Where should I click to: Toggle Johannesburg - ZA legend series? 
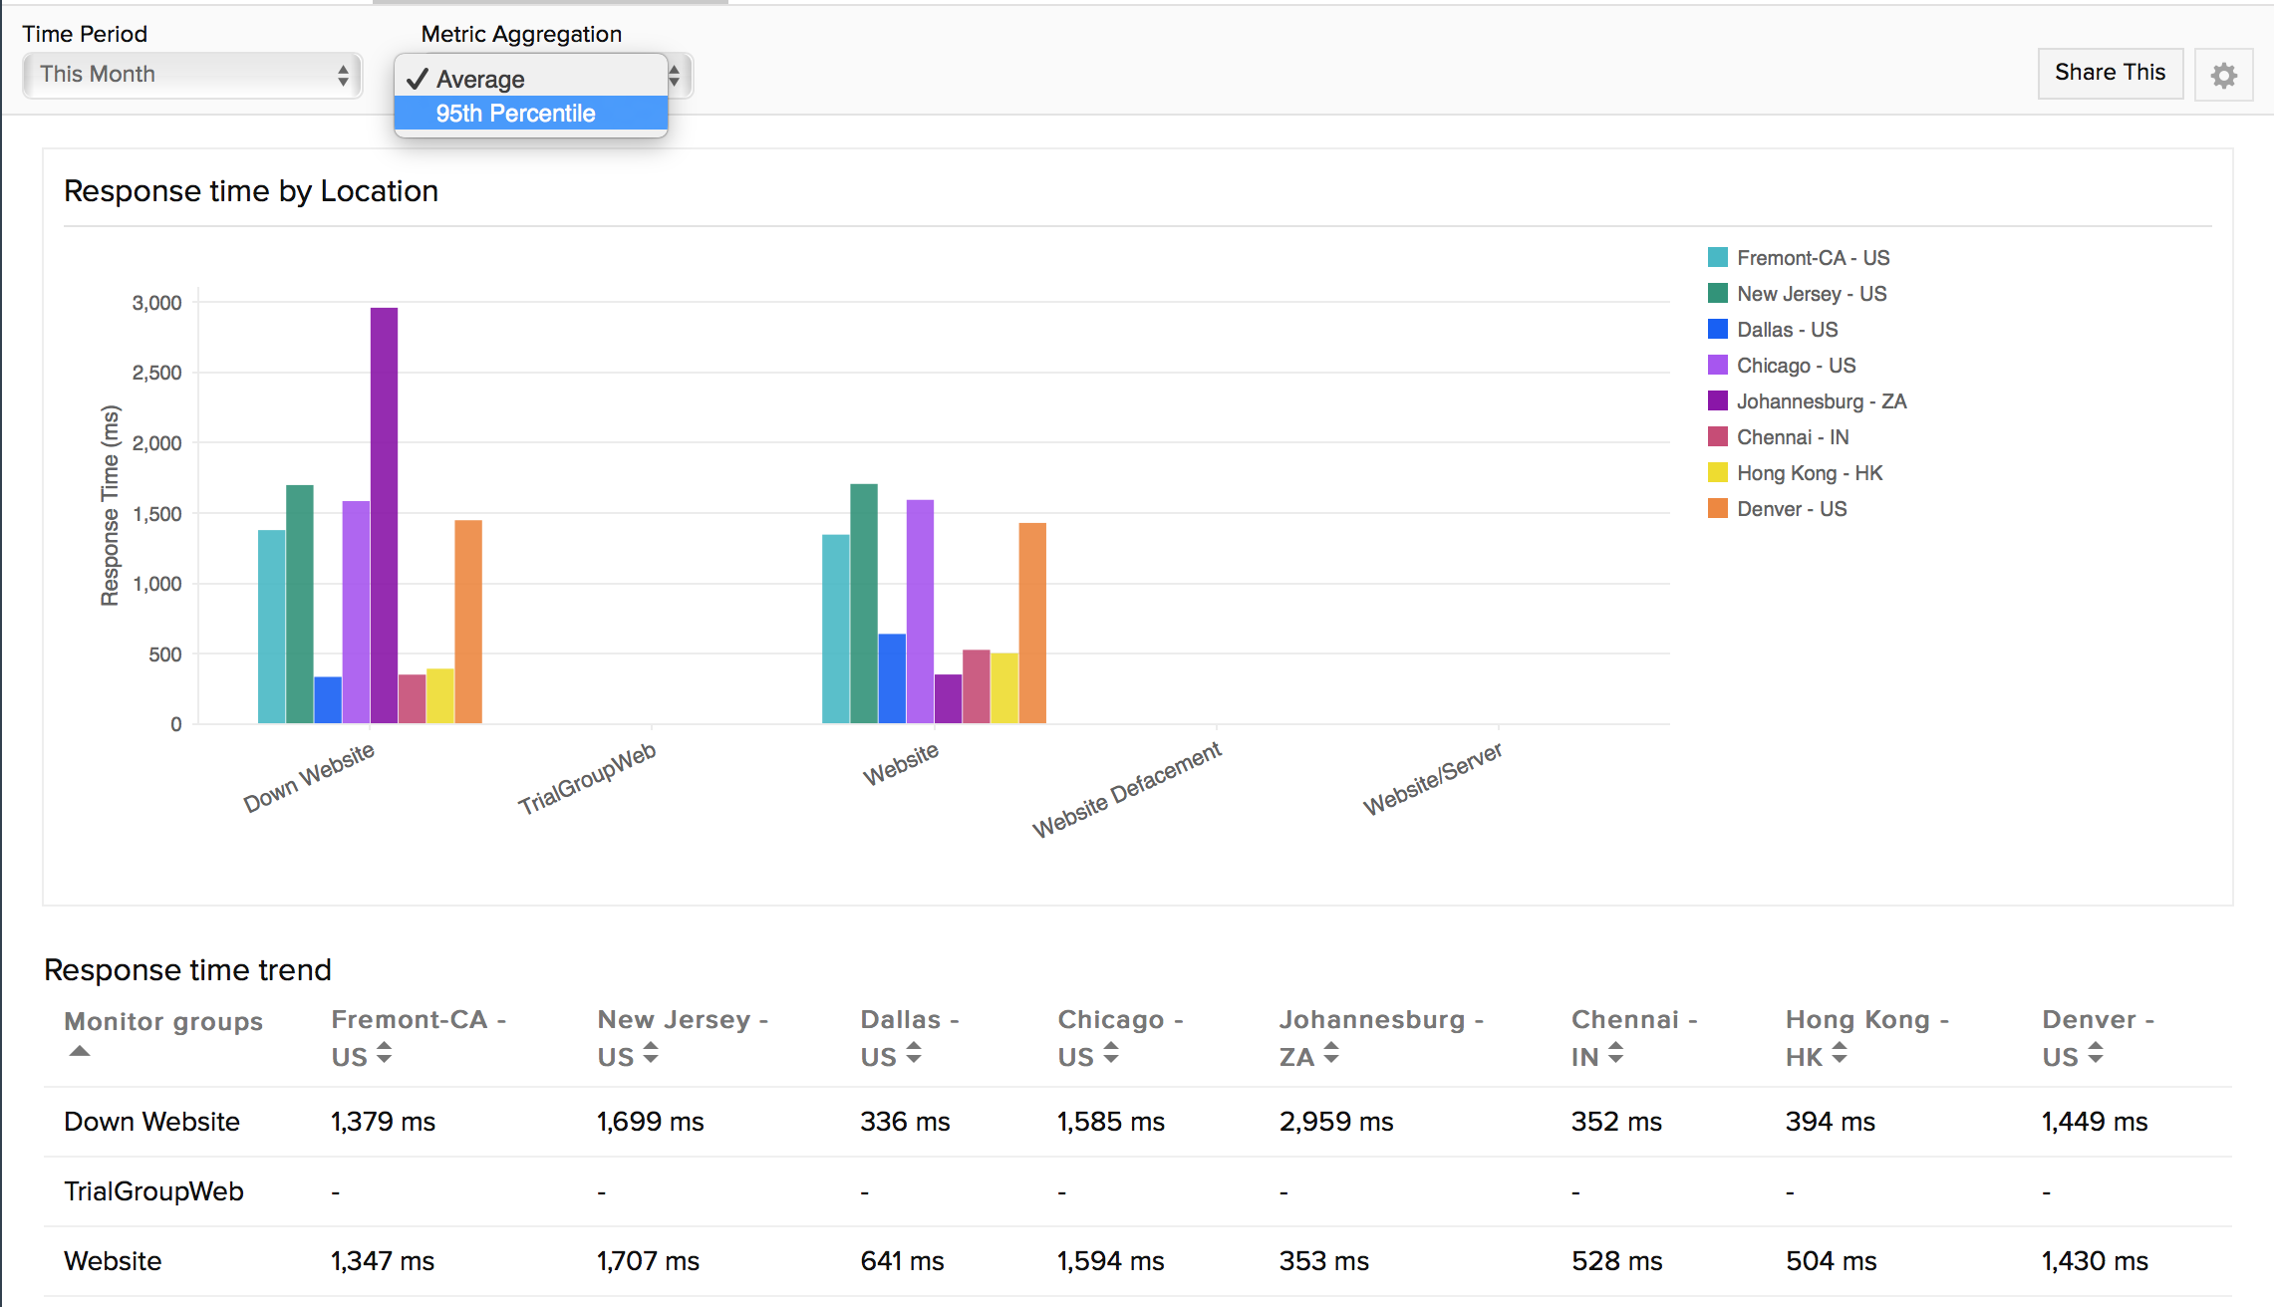[1821, 401]
